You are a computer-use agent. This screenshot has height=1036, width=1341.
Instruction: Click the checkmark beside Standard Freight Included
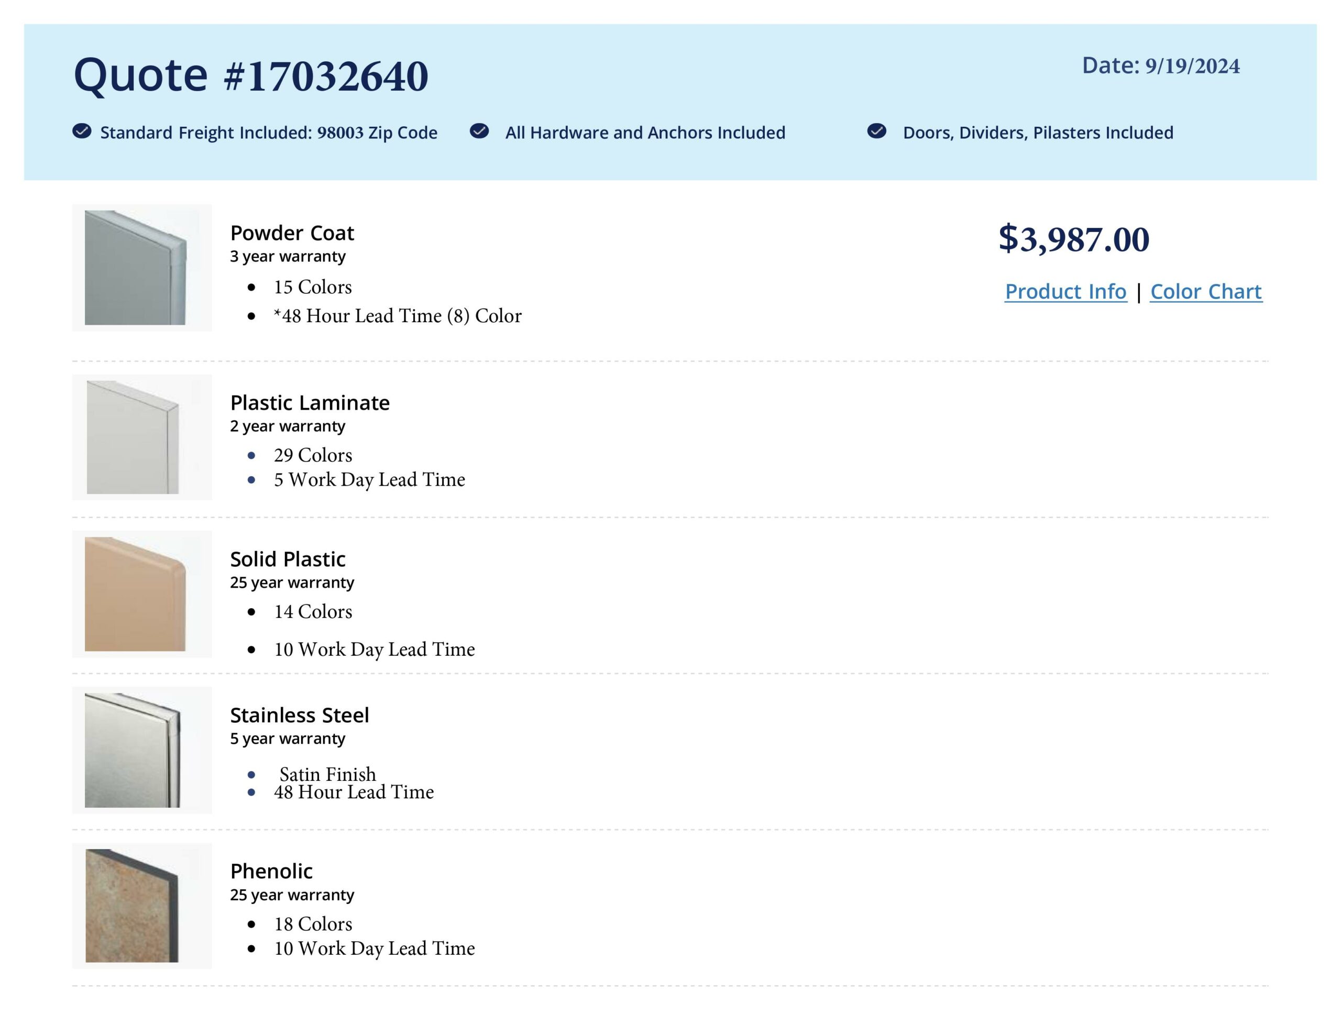[82, 131]
